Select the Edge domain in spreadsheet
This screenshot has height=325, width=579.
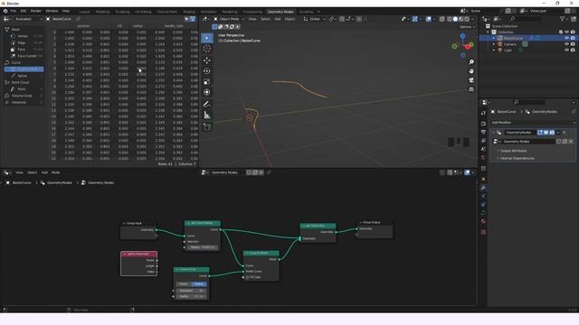tap(22, 42)
